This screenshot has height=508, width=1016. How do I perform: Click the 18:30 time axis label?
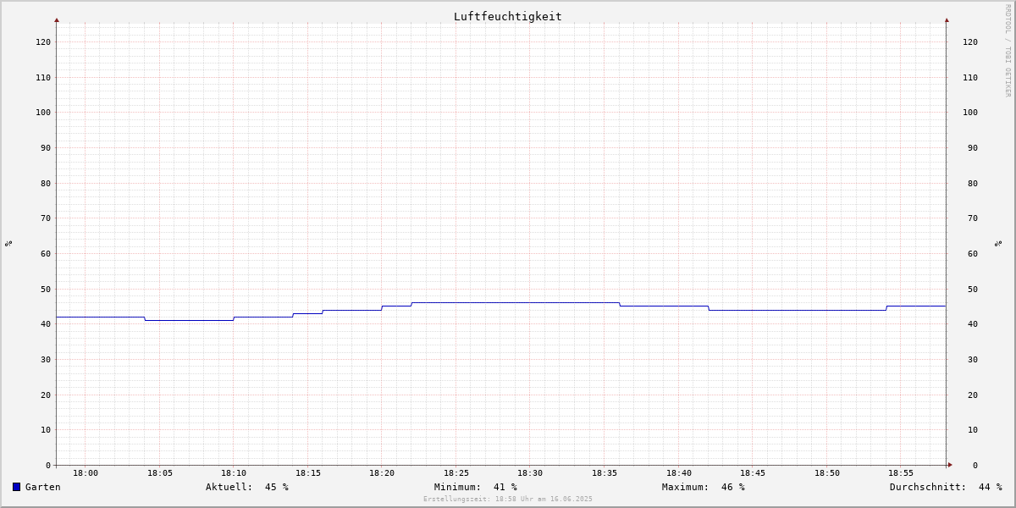[530, 473]
